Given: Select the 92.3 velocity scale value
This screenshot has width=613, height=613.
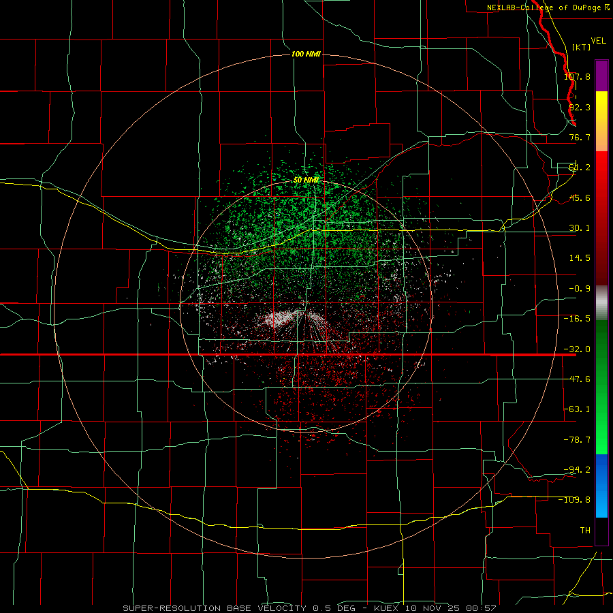Looking at the screenshot, I should click(x=580, y=107).
